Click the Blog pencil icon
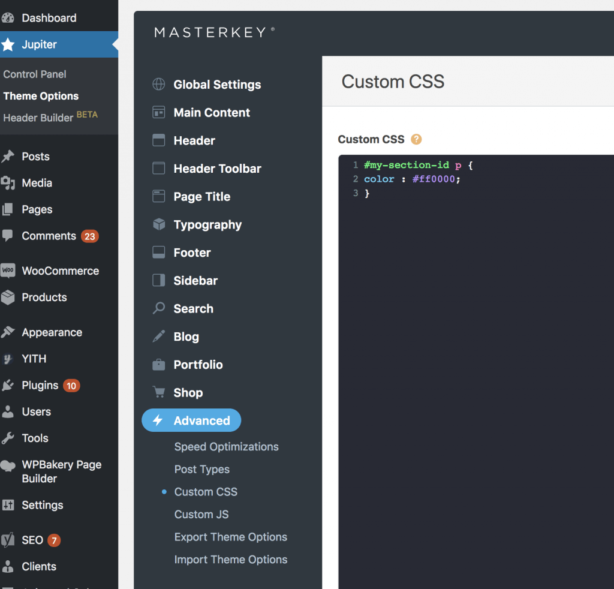Image resolution: width=614 pixels, height=589 pixels. [x=158, y=336]
